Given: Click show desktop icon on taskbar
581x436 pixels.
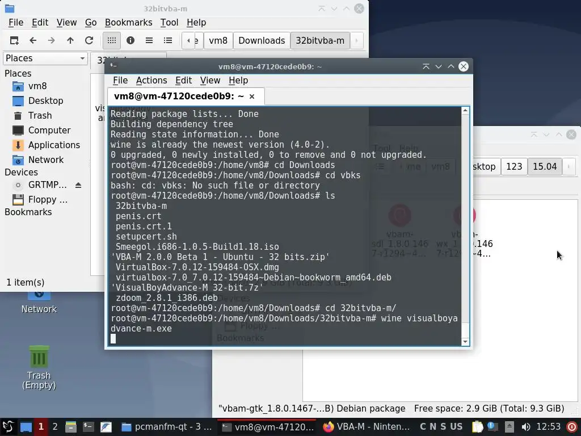Looking at the screenshot, I should pos(26,427).
